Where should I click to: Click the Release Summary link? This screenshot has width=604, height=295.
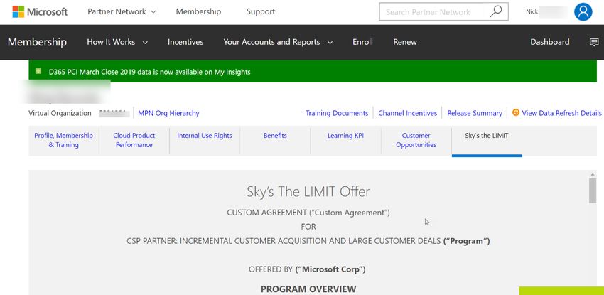tap(475, 113)
